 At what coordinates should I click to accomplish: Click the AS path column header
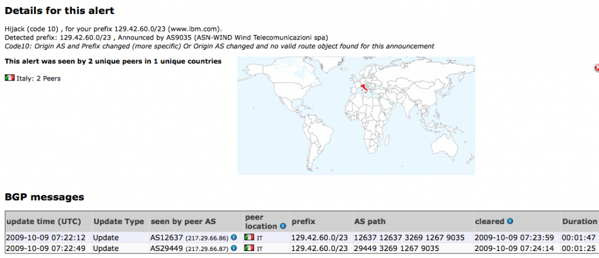click(370, 222)
